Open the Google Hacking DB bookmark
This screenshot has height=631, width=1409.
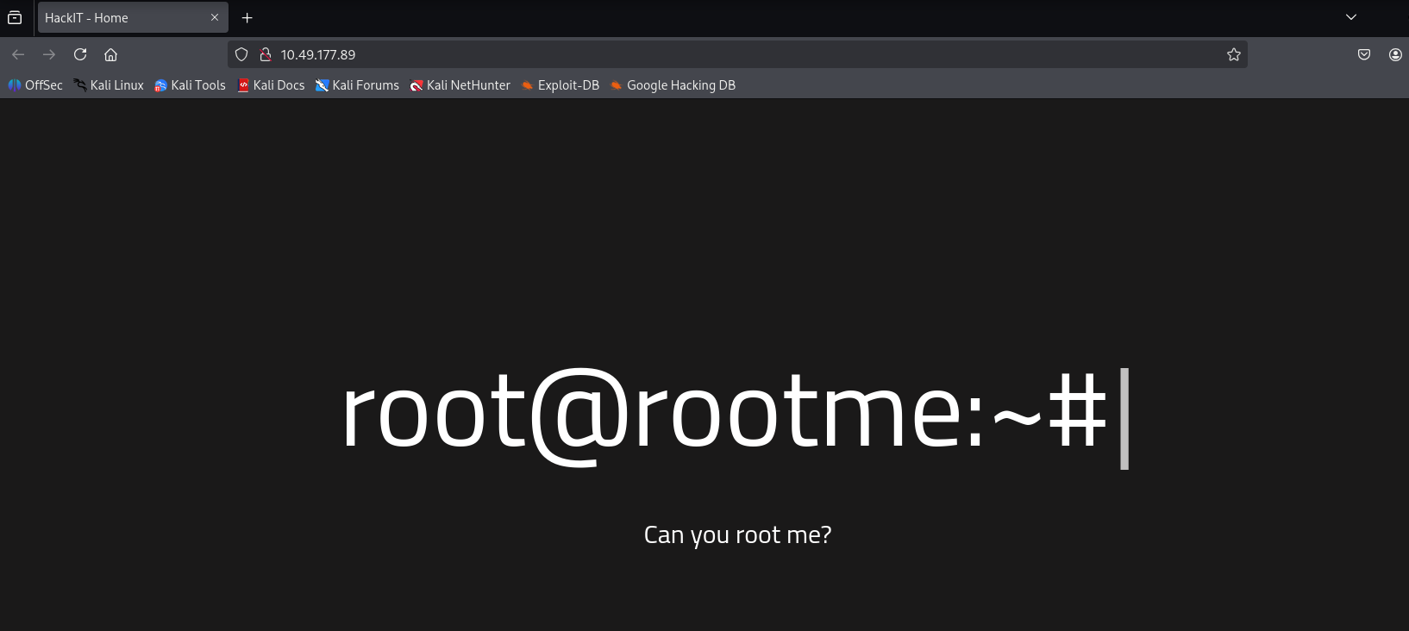pos(673,85)
